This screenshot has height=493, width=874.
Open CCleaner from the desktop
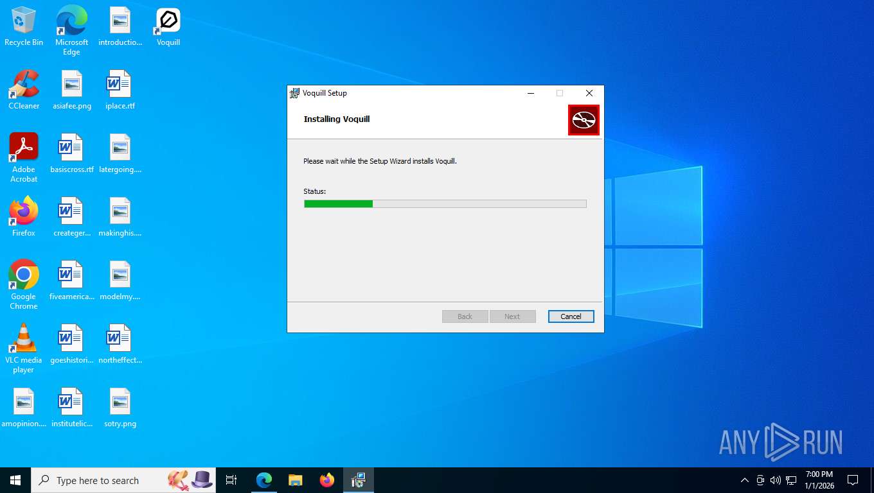pyautogui.click(x=24, y=91)
